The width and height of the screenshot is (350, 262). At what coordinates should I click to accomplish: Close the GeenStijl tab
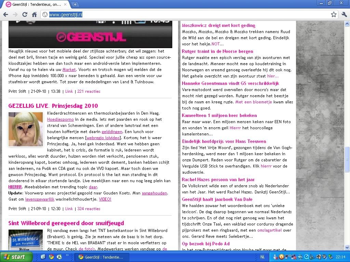click(x=65, y=4)
